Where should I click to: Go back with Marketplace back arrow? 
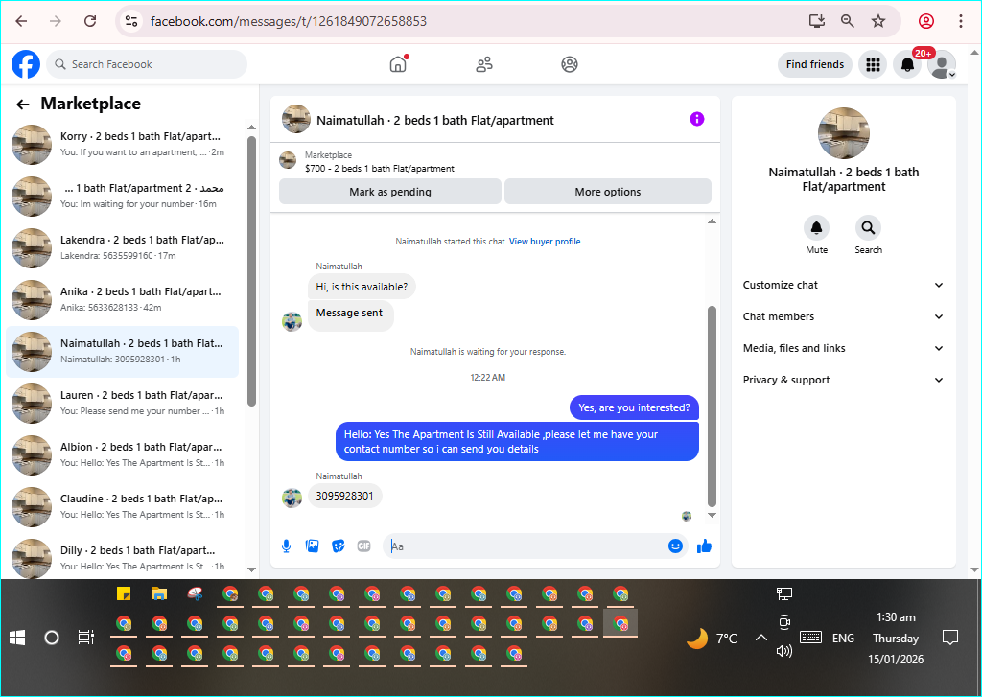(x=23, y=105)
